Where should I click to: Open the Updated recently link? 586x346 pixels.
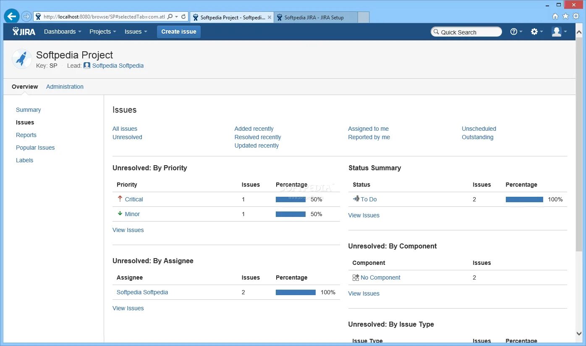point(256,145)
